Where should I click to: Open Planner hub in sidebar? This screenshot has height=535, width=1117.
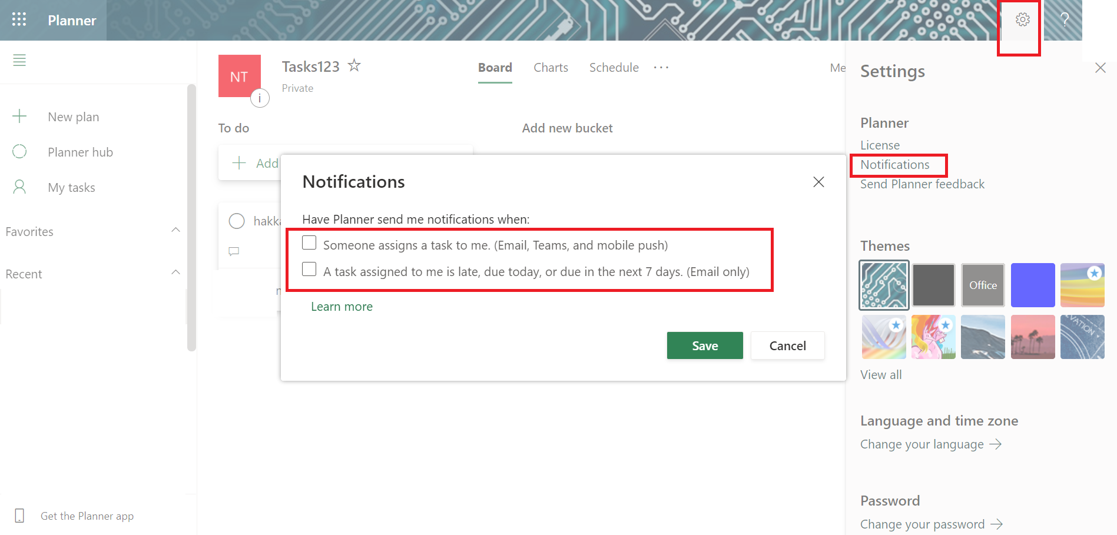(80, 152)
